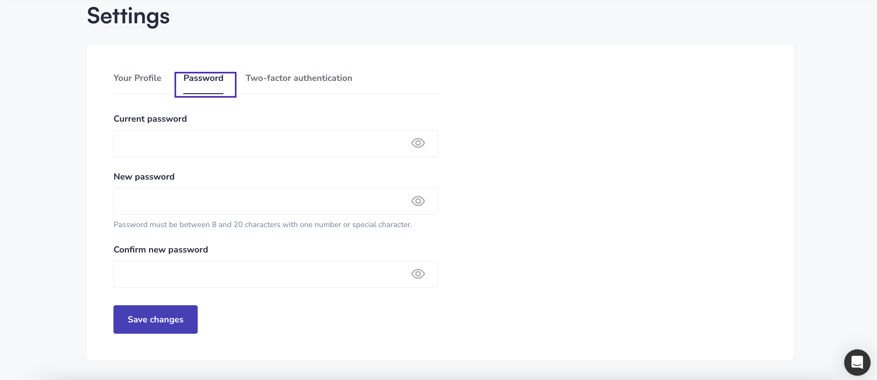Select the Password tab
The image size is (877, 380).
click(x=205, y=85)
